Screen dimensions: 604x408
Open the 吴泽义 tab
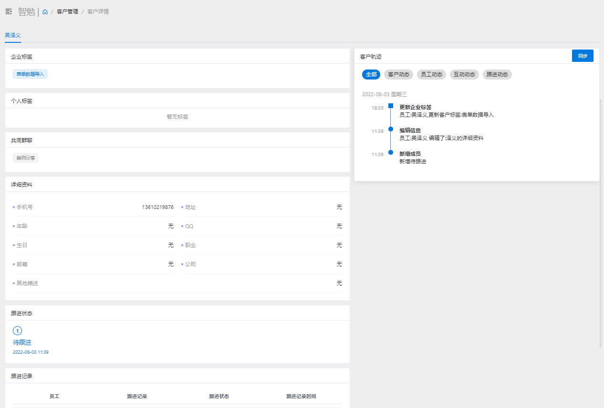(x=13, y=36)
